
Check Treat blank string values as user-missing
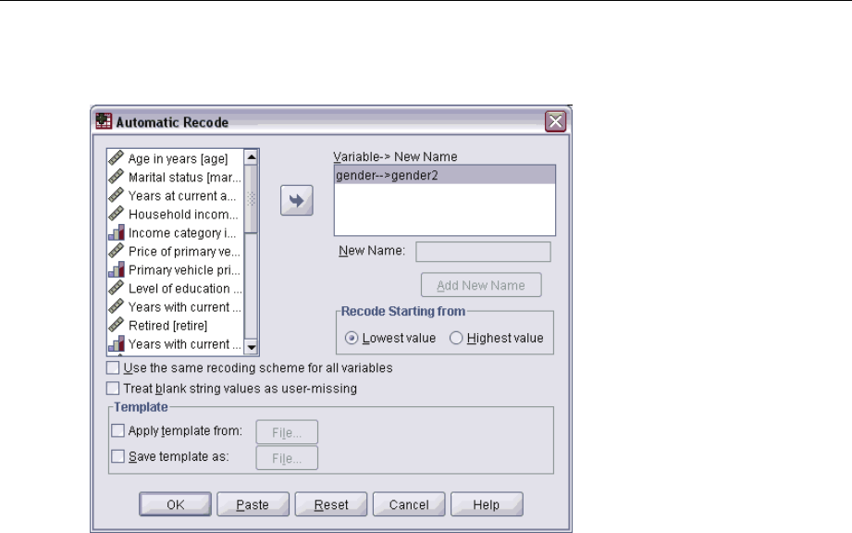[113, 389]
